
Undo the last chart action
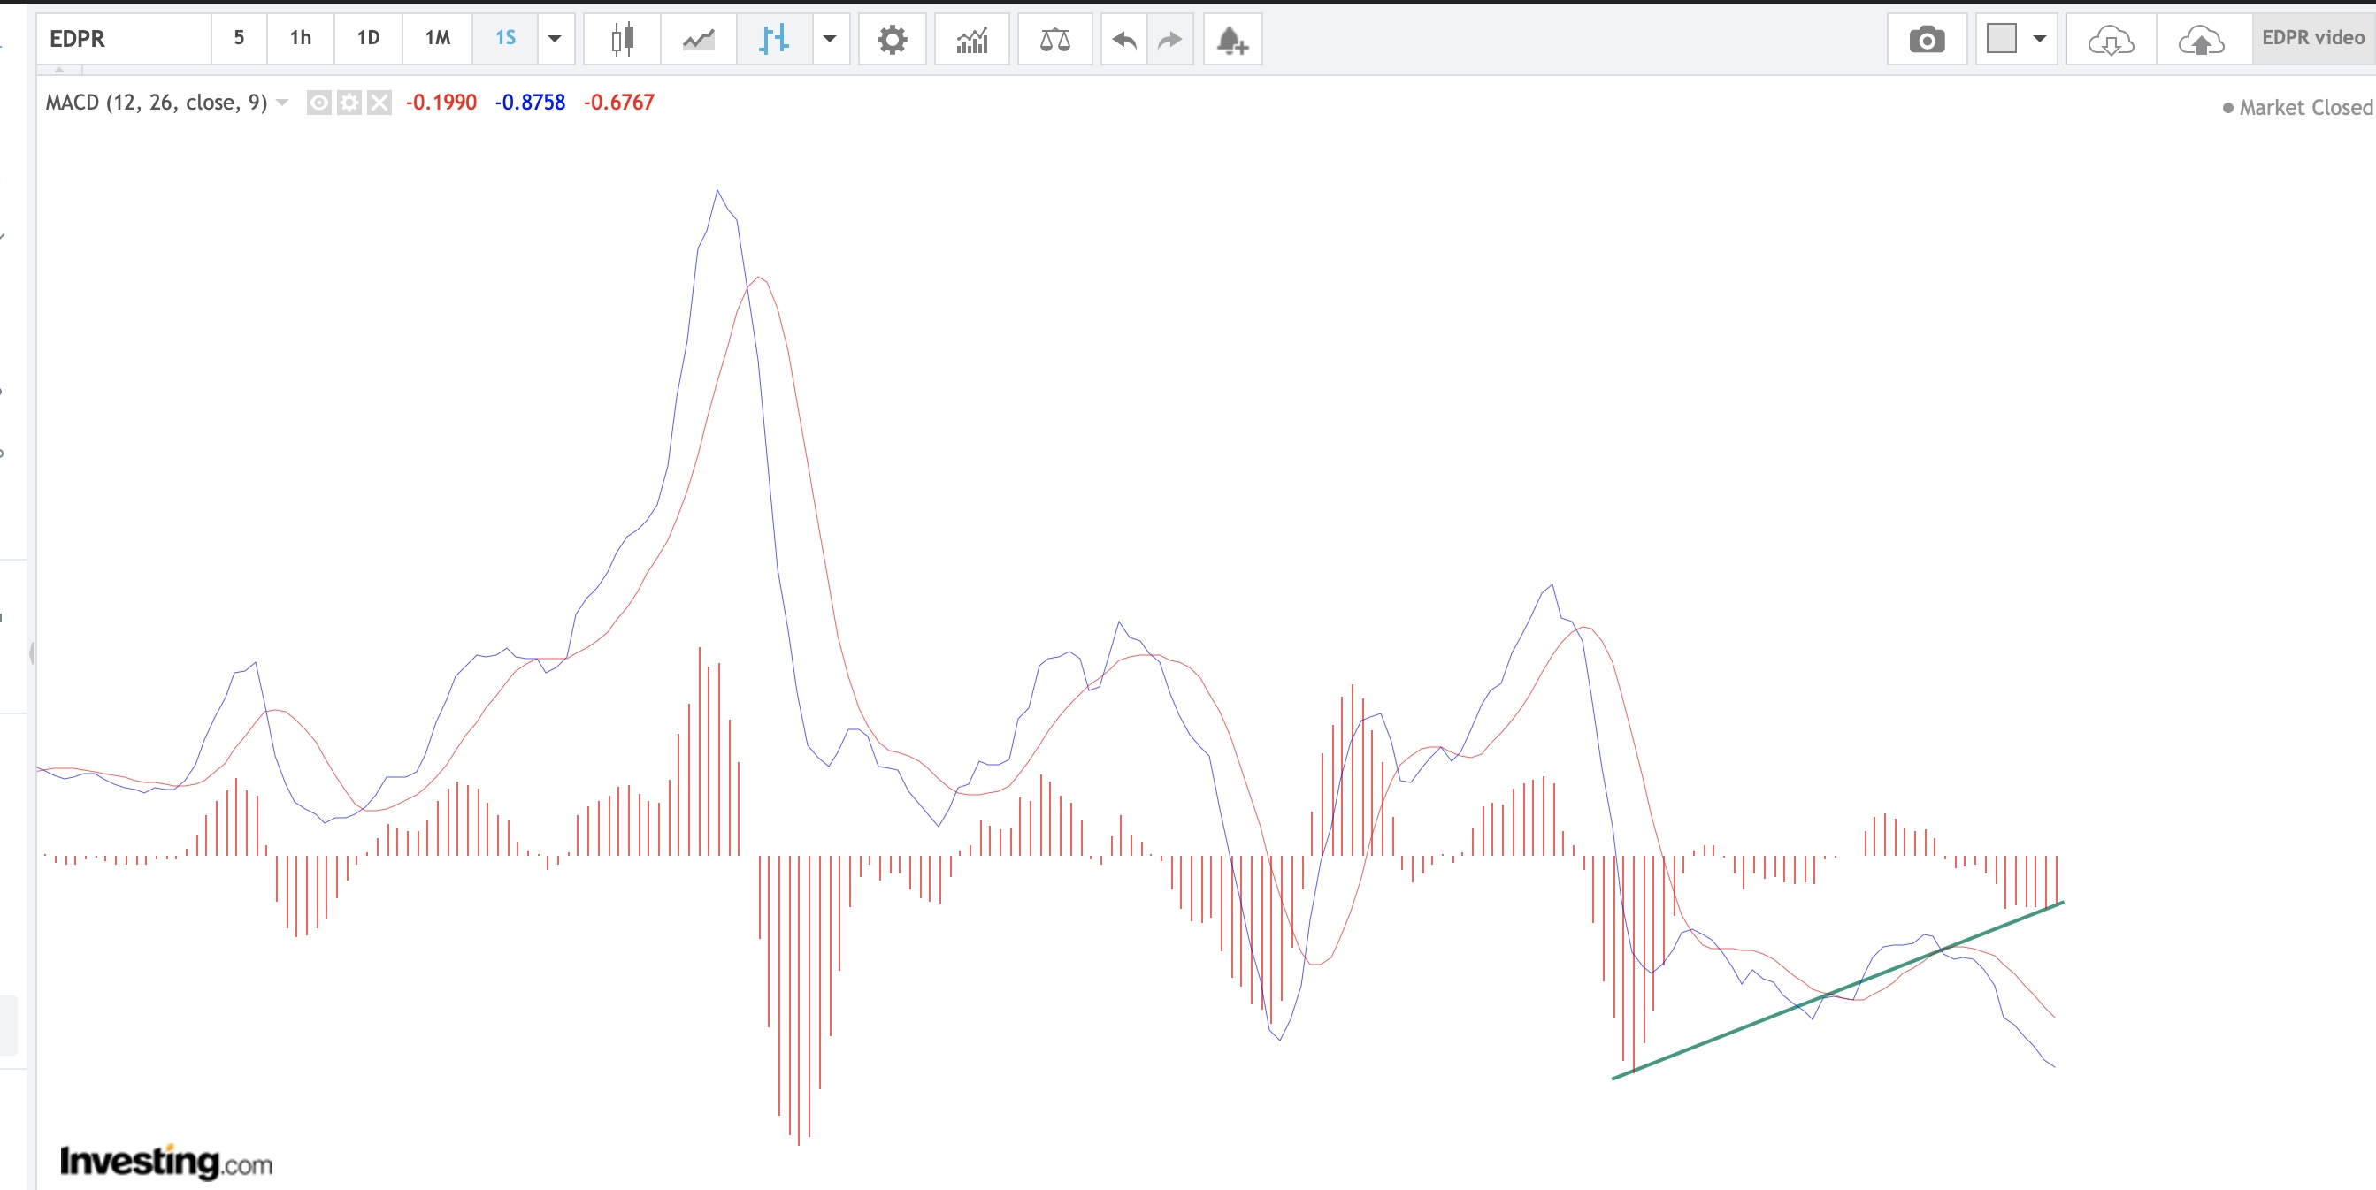click(x=1123, y=39)
